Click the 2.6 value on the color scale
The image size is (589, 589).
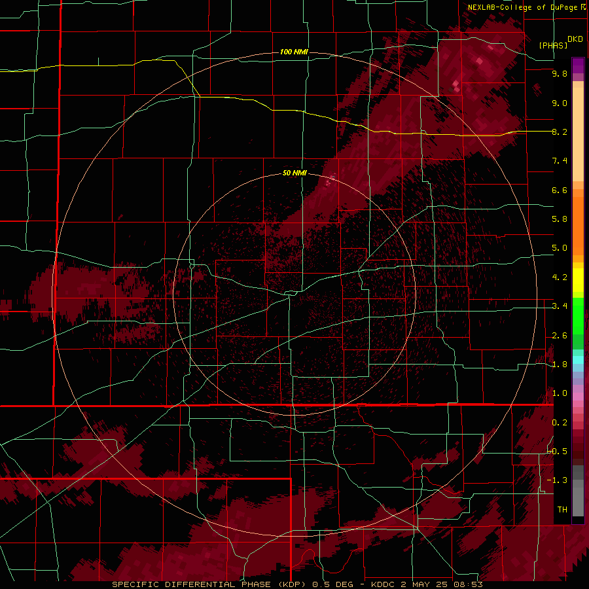coord(560,336)
